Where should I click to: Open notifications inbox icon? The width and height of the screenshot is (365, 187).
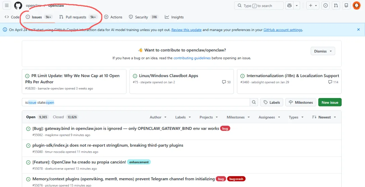coord(346,6)
